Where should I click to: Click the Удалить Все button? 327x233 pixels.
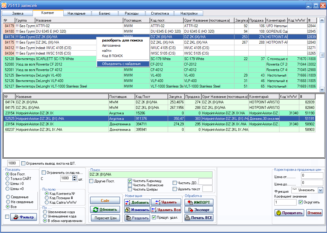pos(166,210)
